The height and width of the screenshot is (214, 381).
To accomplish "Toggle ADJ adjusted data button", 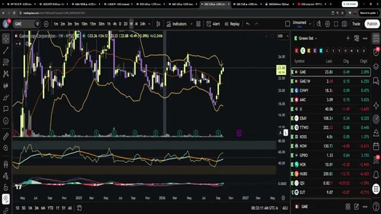I will pyautogui.click(x=285, y=208).
